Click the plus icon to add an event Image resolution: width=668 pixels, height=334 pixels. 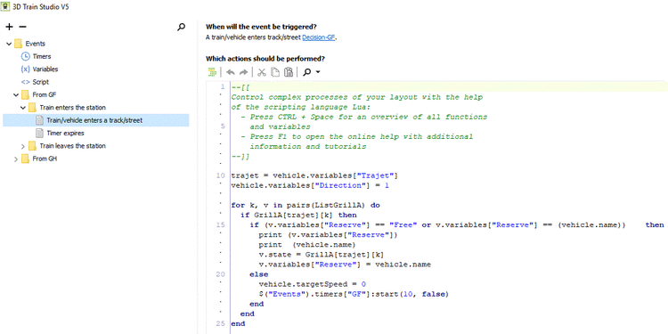(10, 27)
